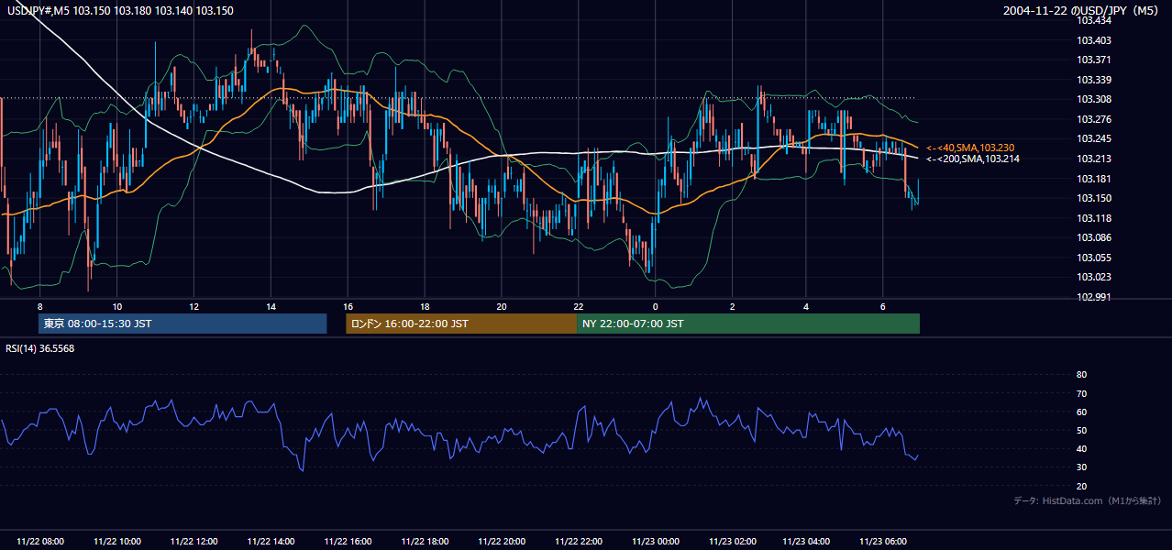Screen dimensions: 1172x550
Task: Click the 200 SMA 103.214 label
Action: [973, 159]
